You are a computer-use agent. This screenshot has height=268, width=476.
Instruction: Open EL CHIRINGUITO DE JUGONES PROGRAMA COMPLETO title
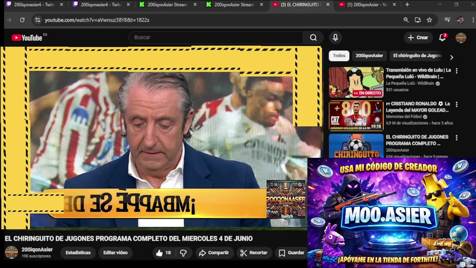(417, 140)
